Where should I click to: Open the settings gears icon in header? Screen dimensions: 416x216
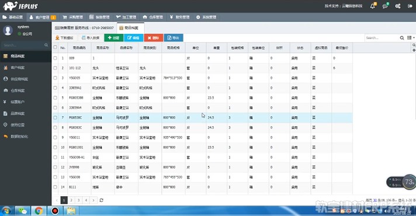(398, 6)
